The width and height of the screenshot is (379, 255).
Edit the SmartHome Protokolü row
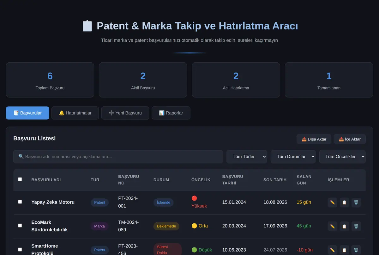[x=332, y=250]
